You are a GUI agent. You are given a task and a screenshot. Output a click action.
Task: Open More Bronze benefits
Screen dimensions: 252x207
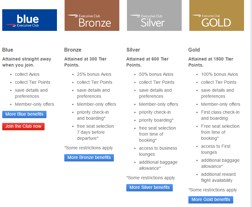[x=89, y=158]
